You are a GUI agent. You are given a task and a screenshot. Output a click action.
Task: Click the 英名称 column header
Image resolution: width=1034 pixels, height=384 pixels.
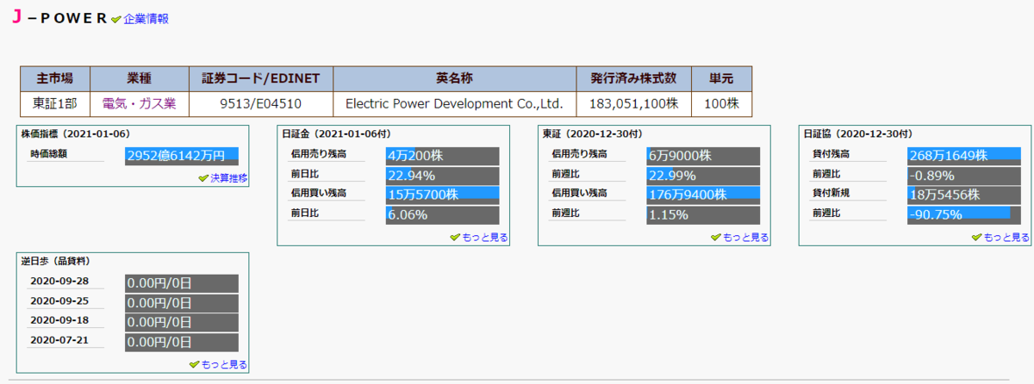pyautogui.click(x=454, y=78)
